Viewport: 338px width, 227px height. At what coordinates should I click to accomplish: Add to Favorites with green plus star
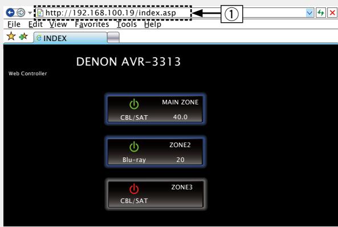(x=23, y=37)
